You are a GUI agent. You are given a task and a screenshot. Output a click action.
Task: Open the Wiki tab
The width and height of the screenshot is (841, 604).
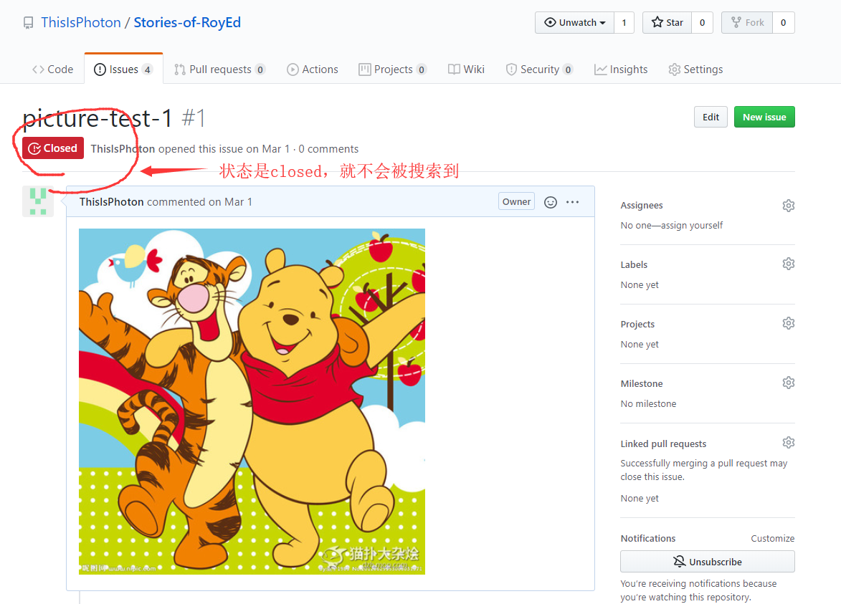tap(466, 69)
